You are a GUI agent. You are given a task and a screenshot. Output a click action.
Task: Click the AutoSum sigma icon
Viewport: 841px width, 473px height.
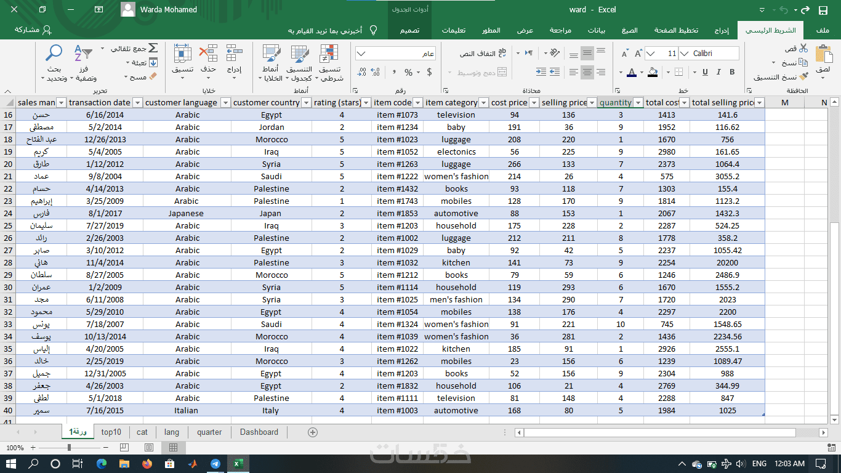[153, 48]
